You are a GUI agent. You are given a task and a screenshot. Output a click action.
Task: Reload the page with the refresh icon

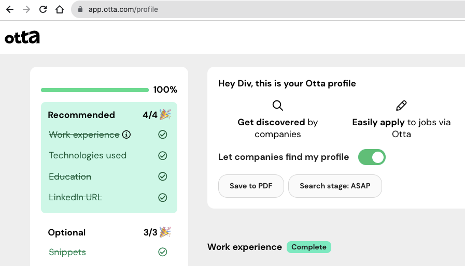point(43,9)
